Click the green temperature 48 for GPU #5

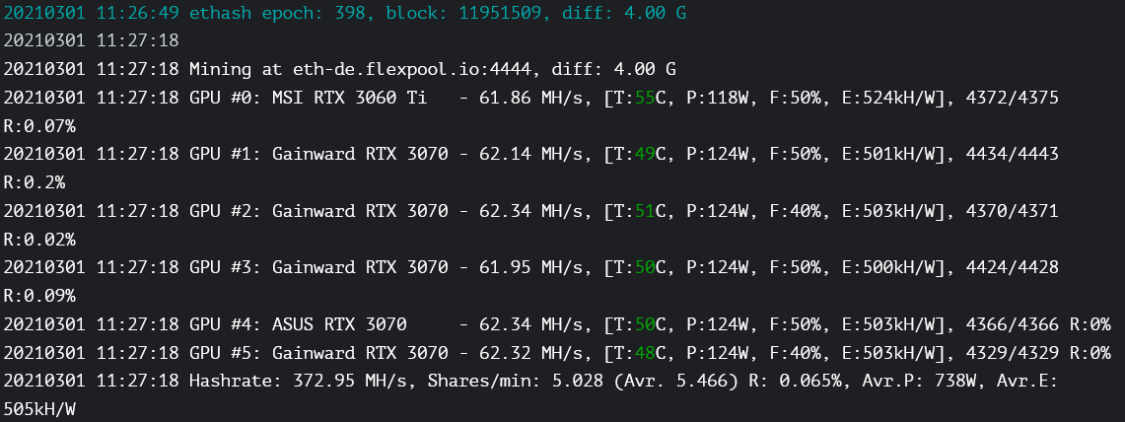tap(645, 353)
